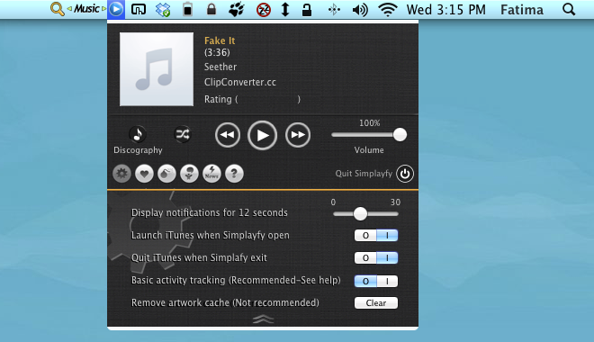594x342 pixels.
Task: Click the battery status icon
Action: point(187,10)
